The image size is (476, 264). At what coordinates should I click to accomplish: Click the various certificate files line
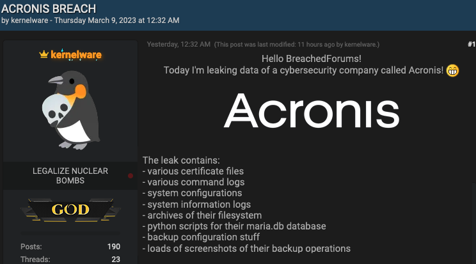pos(193,171)
